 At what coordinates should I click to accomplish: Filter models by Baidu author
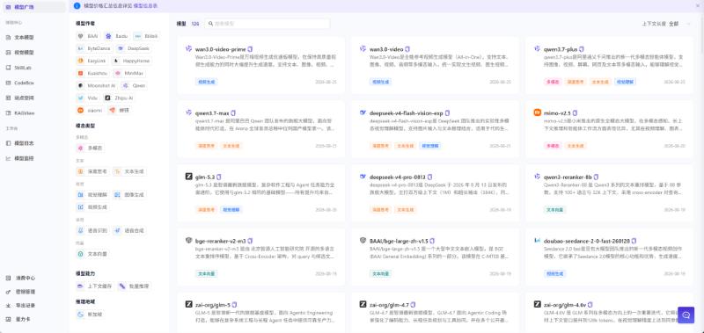click(x=117, y=36)
